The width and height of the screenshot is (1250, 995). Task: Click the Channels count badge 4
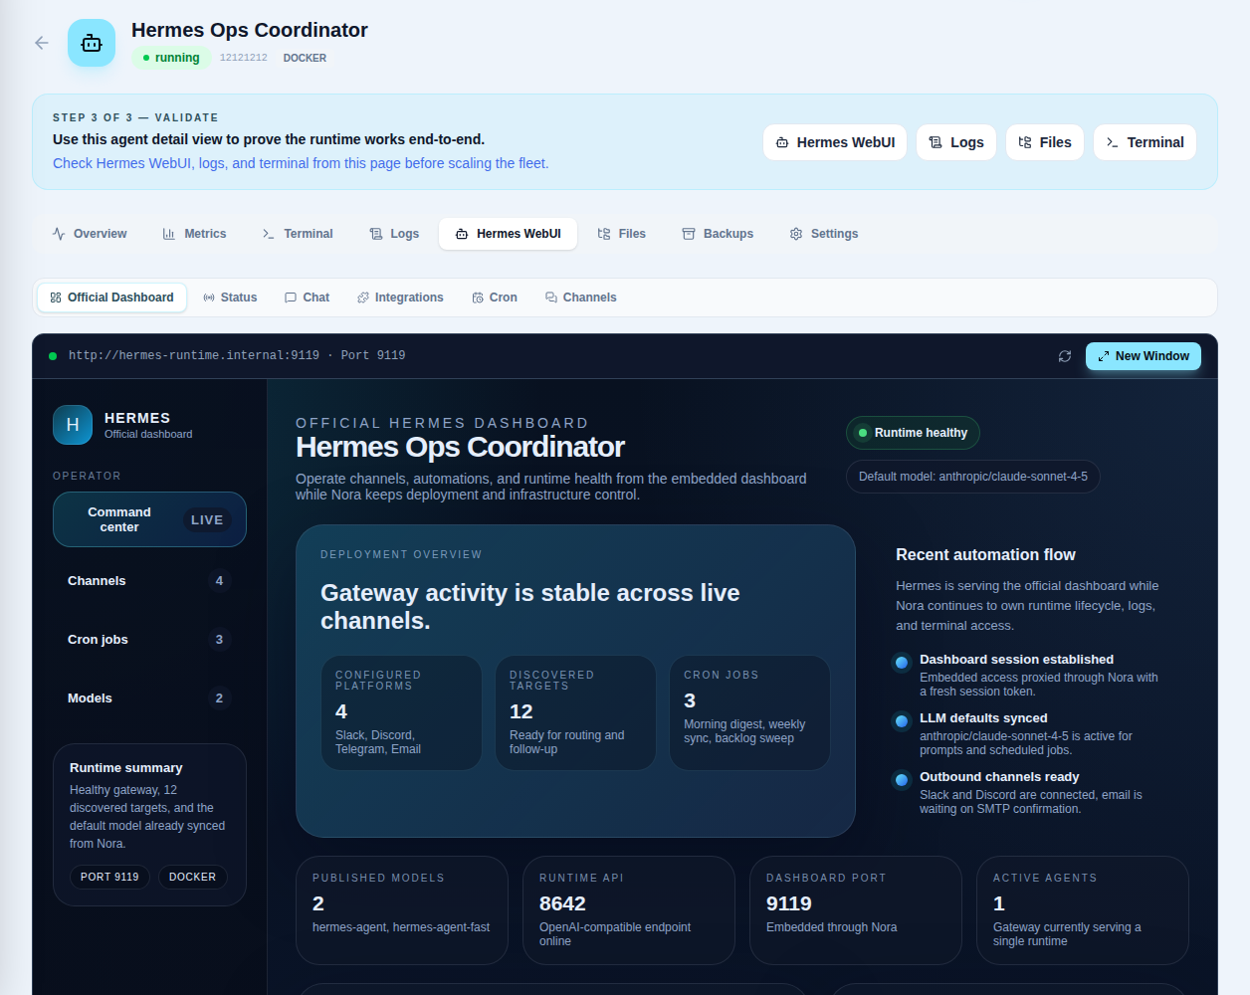pos(219,581)
